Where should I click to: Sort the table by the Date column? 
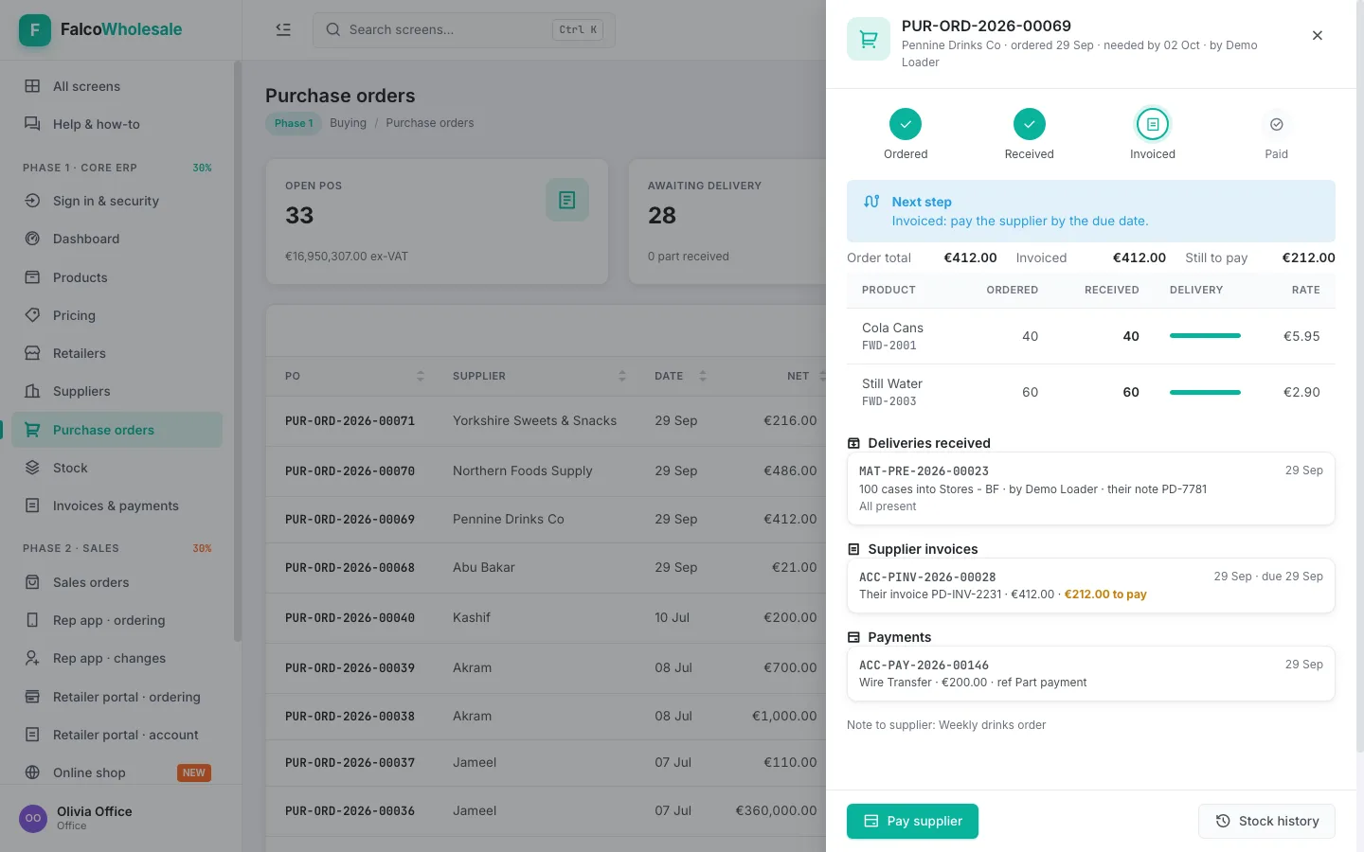[x=703, y=376]
